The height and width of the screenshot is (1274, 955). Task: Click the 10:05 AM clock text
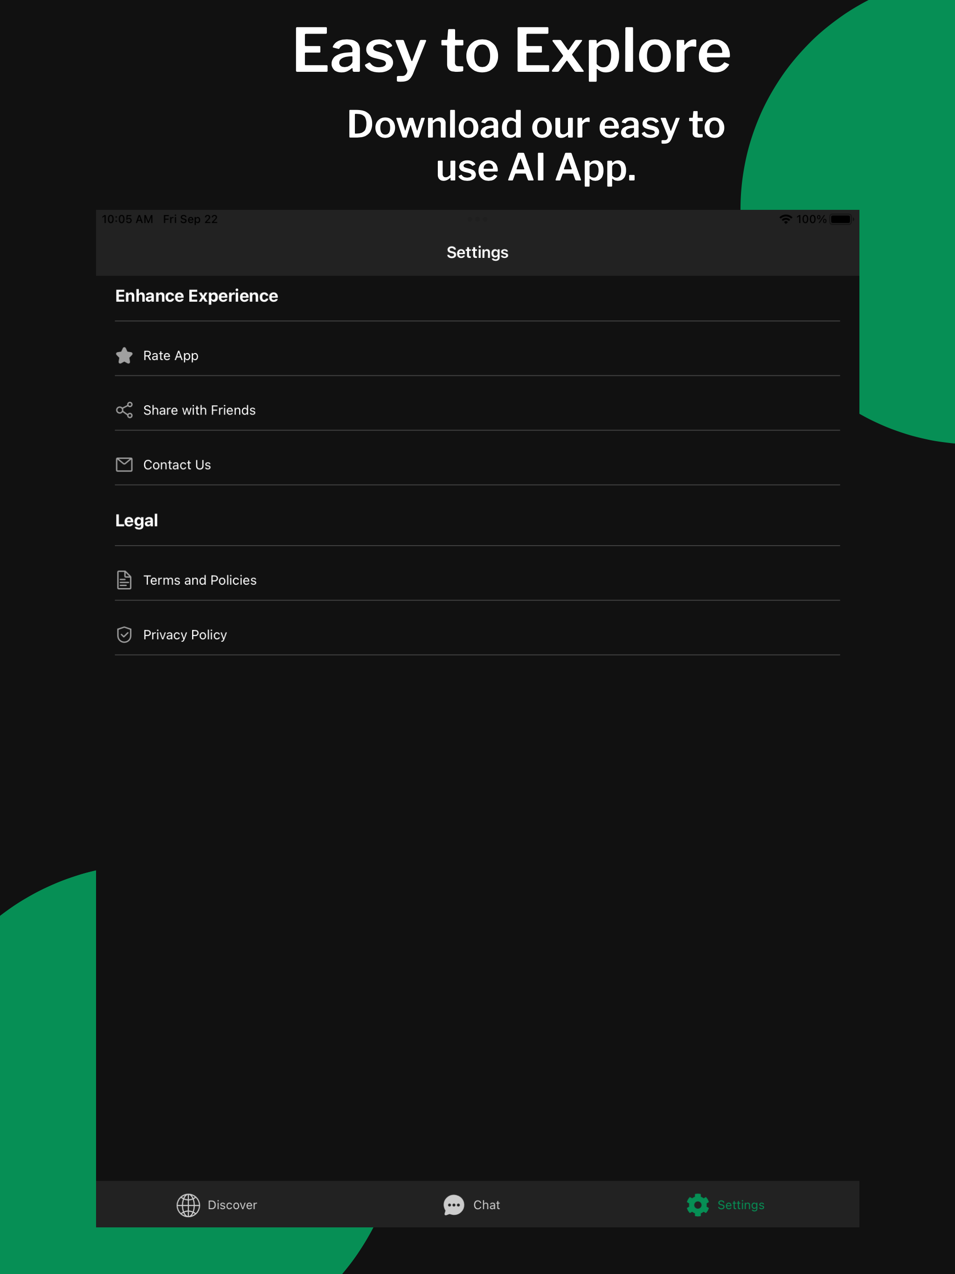coord(127,219)
